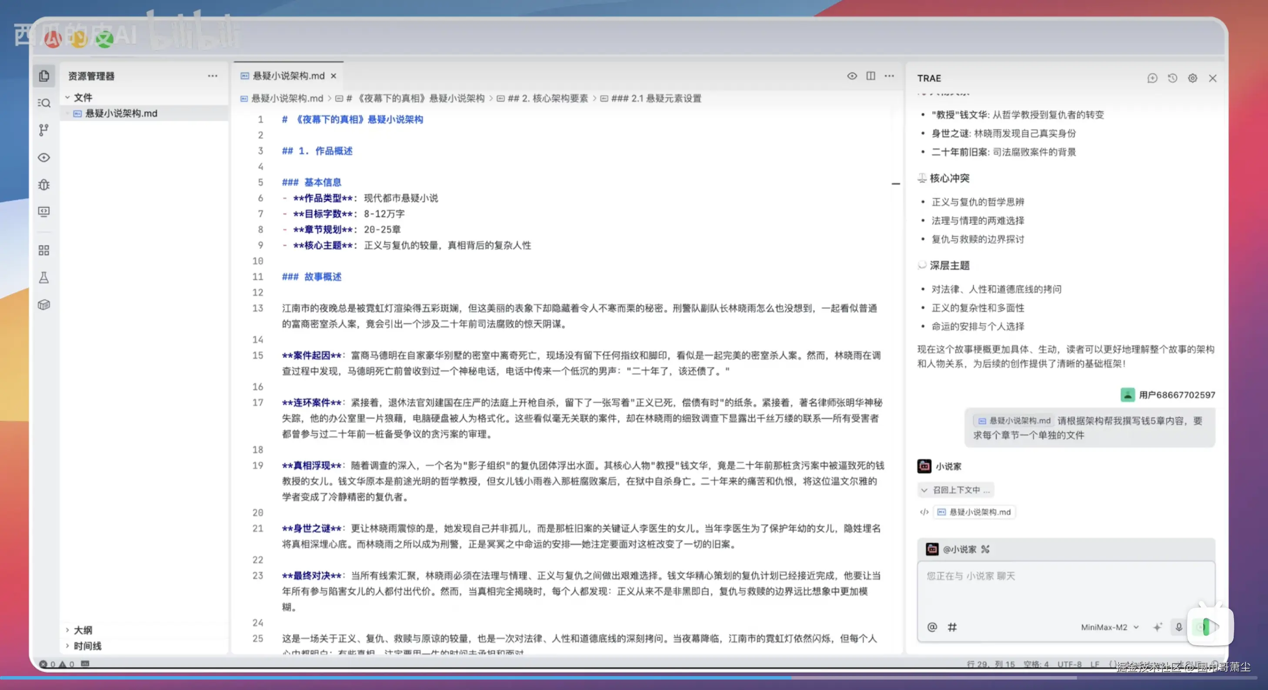Click line number 13 in the gutter

coord(258,308)
